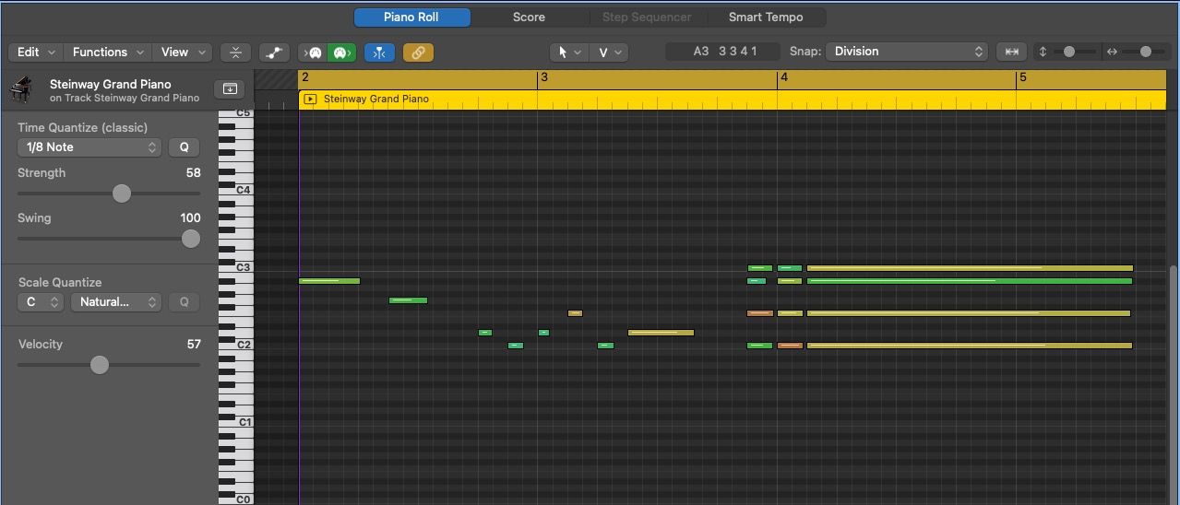This screenshot has height=505, width=1180.
Task: Click the Strength value 58
Action: pos(193,173)
